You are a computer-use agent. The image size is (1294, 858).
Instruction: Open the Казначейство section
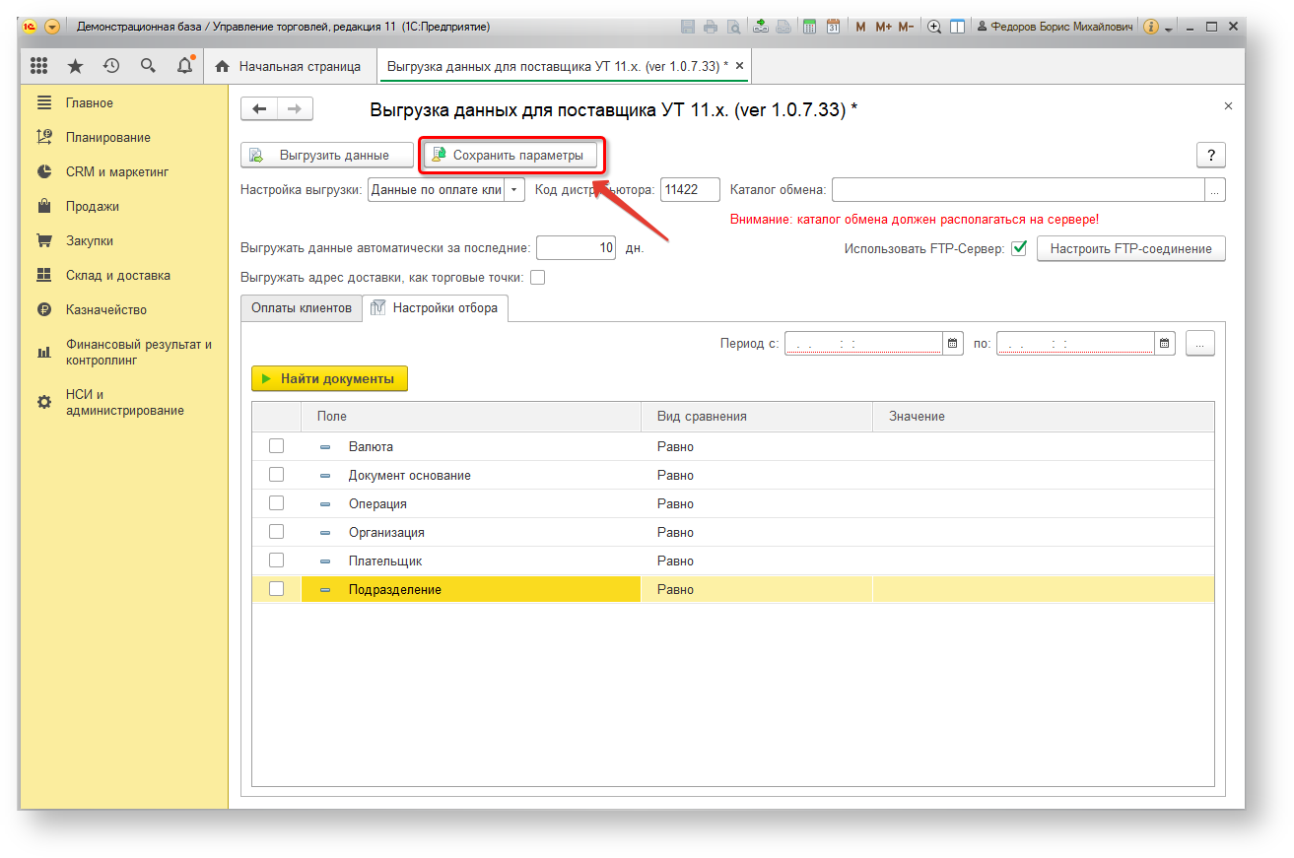[x=106, y=310]
